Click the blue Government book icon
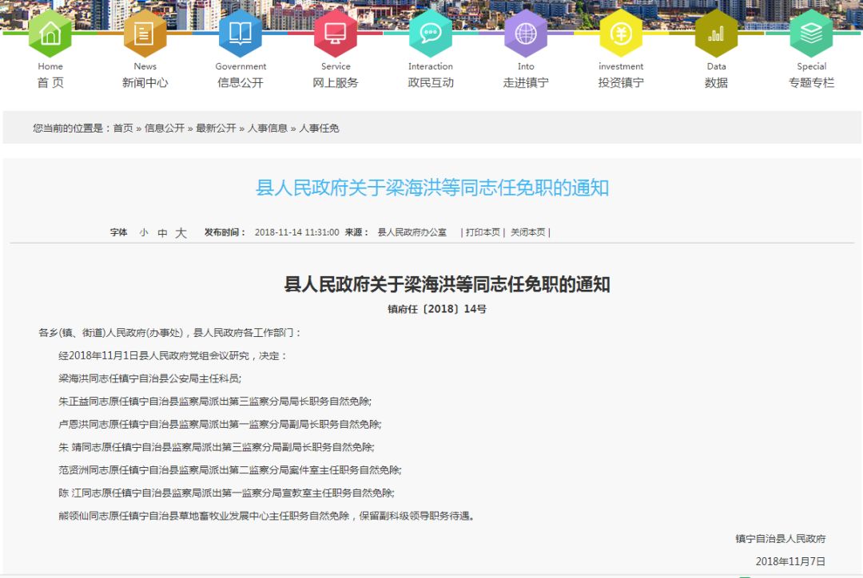The image size is (863, 578). [x=241, y=34]
